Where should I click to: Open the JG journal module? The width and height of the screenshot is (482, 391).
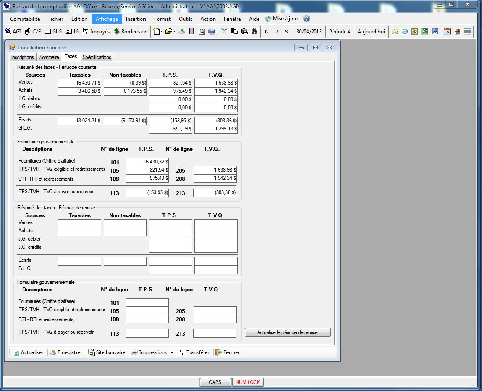[73, 31]
